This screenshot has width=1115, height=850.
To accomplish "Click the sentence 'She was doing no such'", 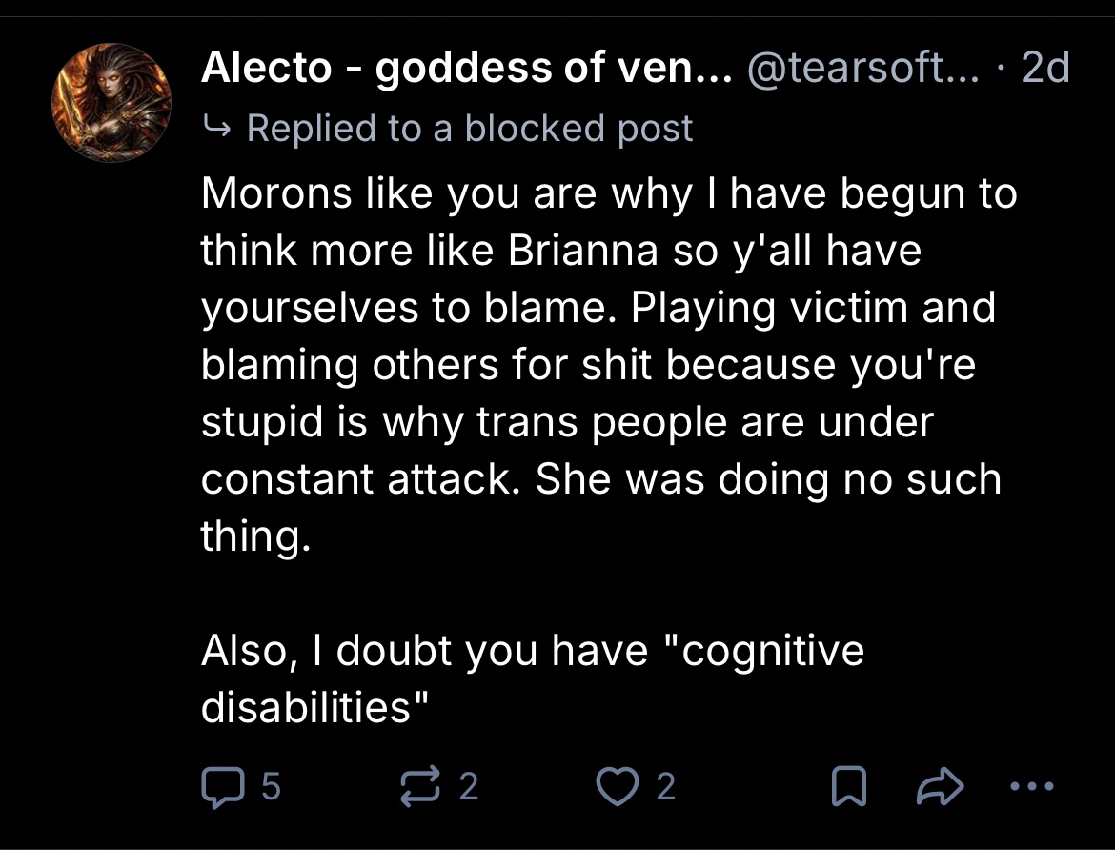I will 768,479.
